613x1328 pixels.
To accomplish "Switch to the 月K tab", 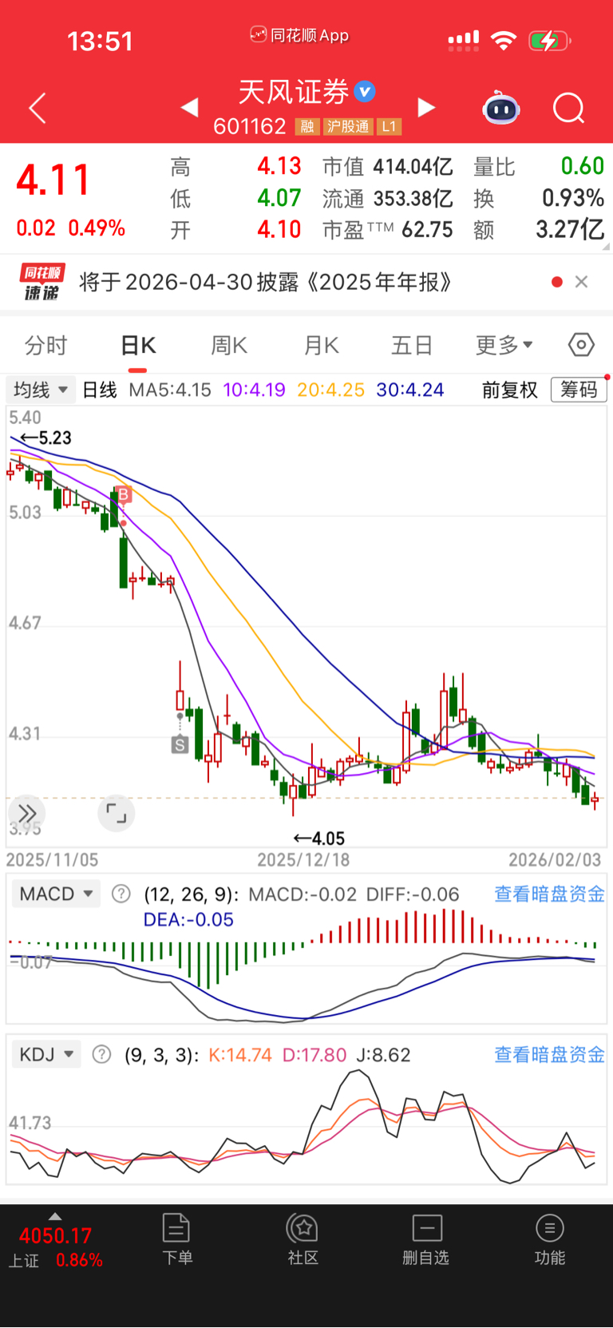I will point(322,345).
